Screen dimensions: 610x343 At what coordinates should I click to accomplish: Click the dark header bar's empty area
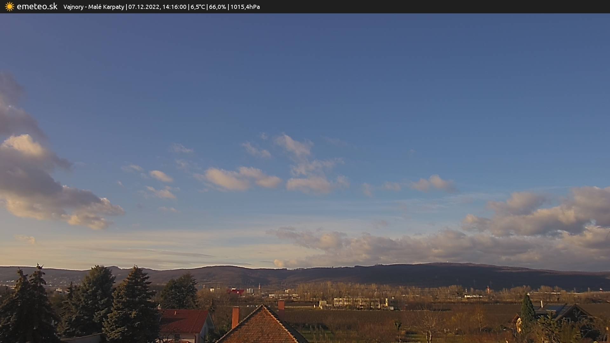pos(445,7)
